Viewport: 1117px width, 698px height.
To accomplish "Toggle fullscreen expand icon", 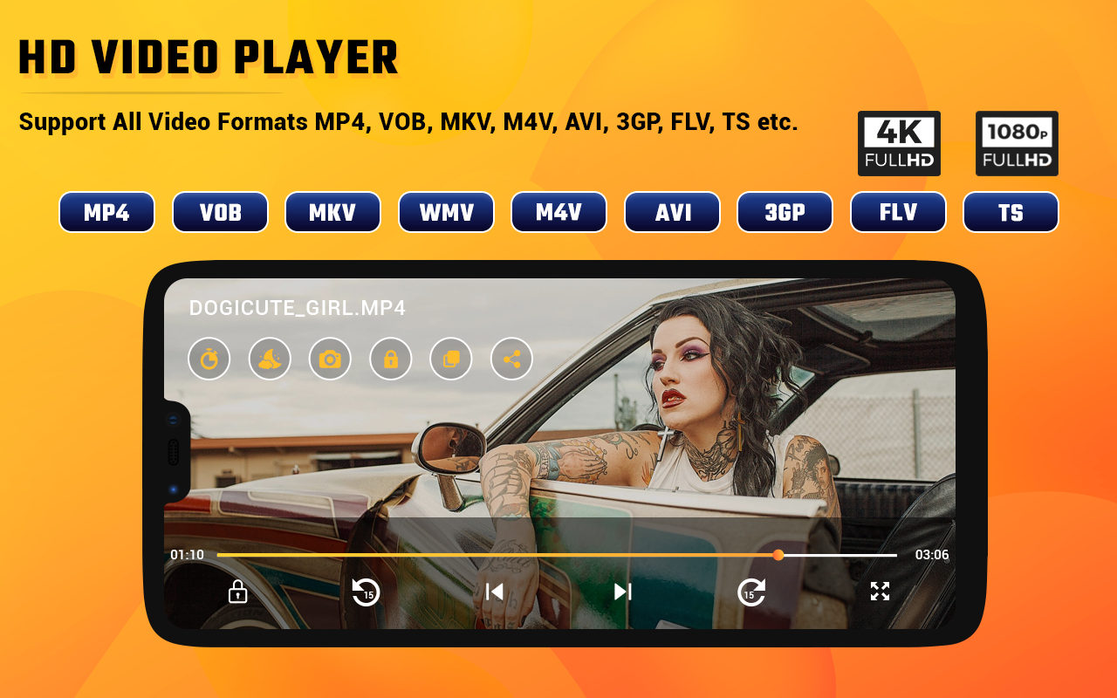I will click(x=880, y=592).
